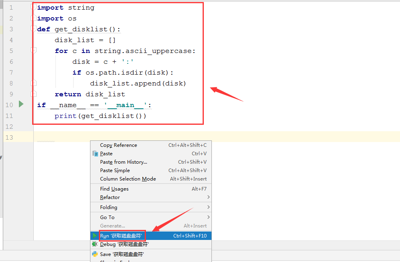Click the green Run triangle icon in menu
Viewport: 400px width, 262px height.
tap(95, 236)
